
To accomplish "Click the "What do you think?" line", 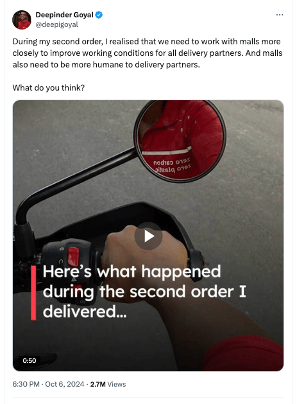I will 49,88.
